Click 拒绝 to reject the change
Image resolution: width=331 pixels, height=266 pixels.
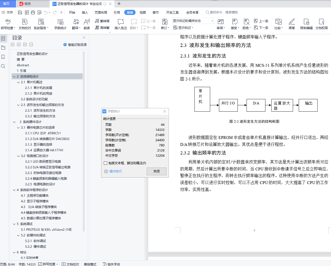point(247,24)
